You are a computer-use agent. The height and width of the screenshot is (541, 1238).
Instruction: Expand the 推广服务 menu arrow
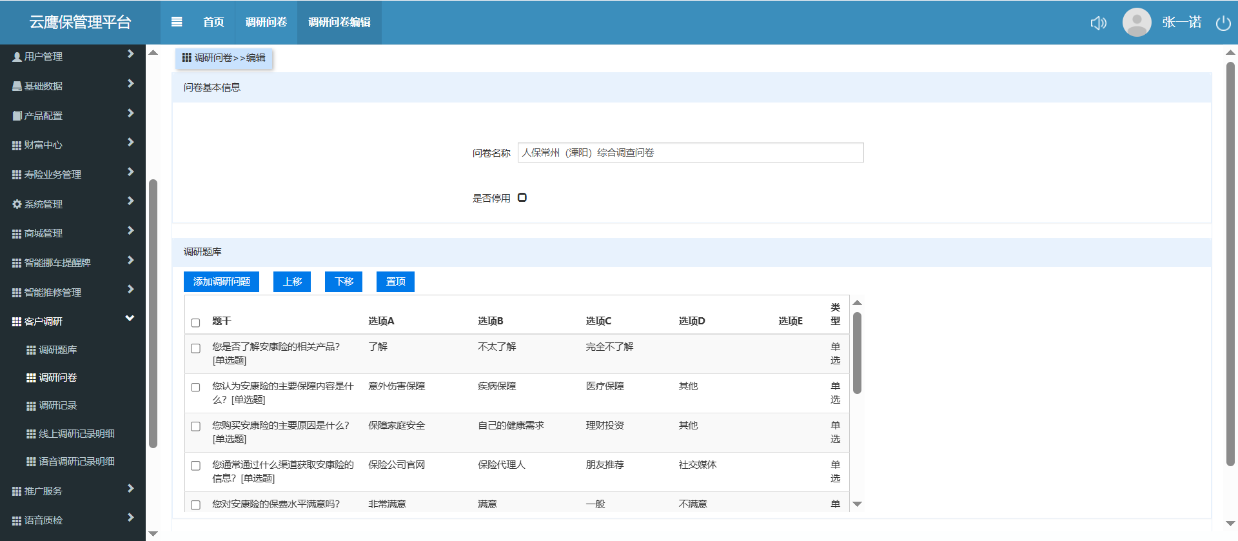130,489
